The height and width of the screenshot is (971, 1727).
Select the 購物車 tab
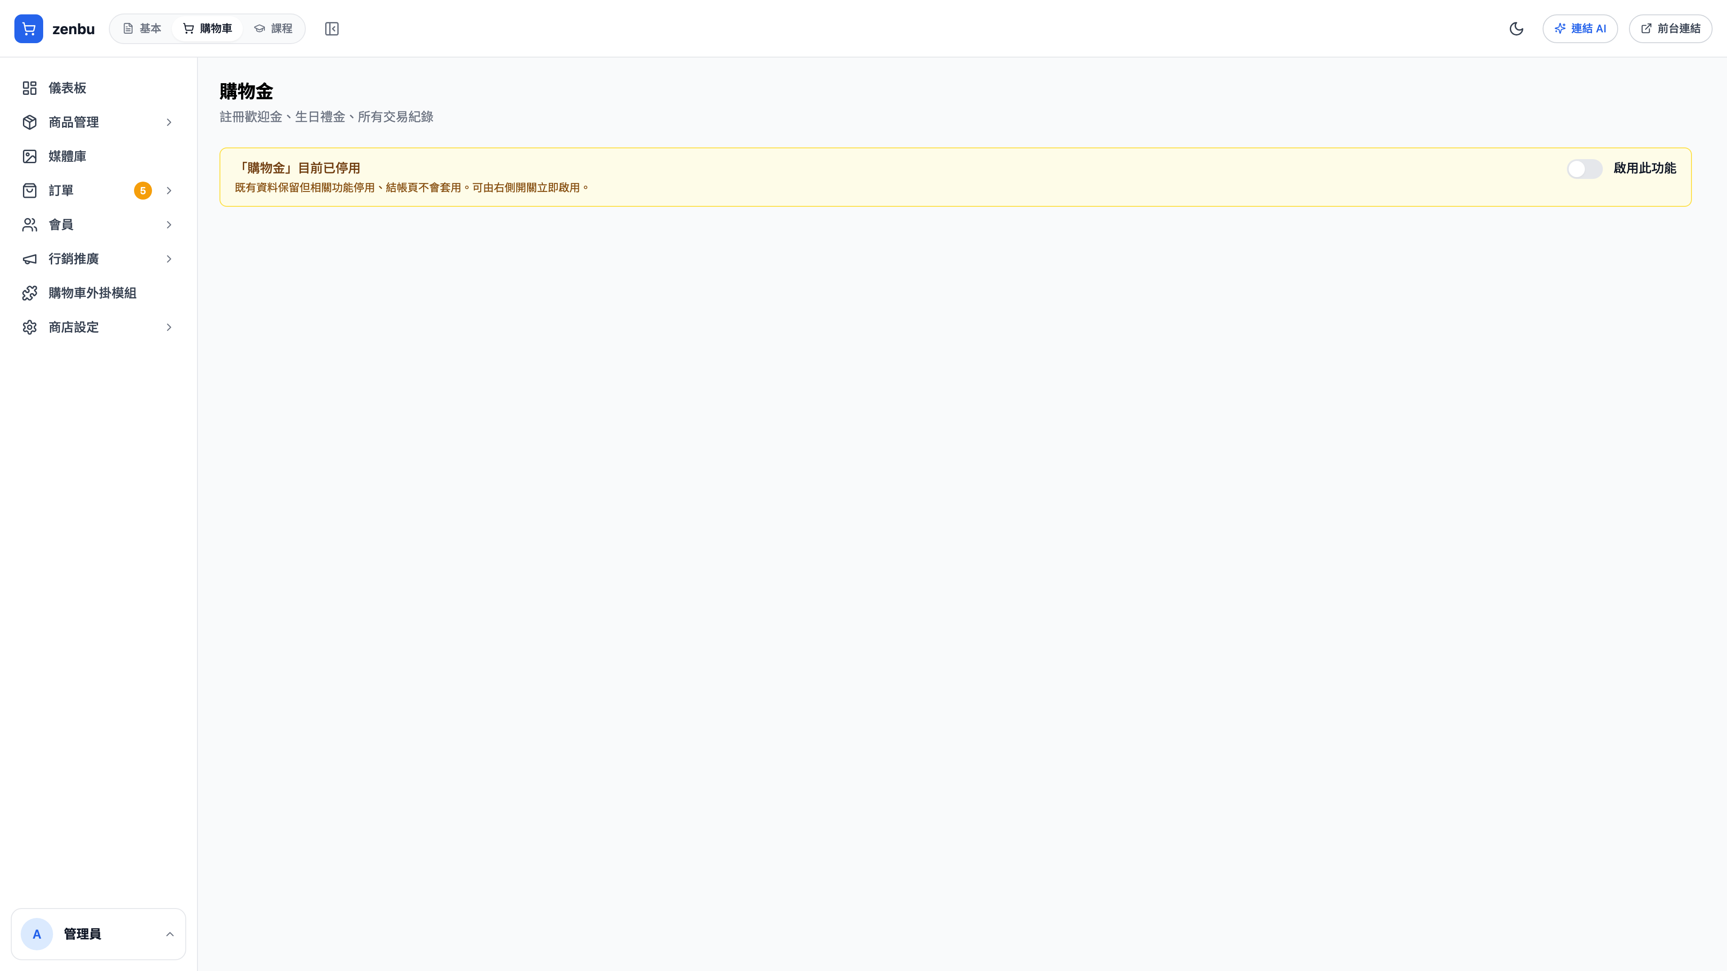(x=208, y=29)
